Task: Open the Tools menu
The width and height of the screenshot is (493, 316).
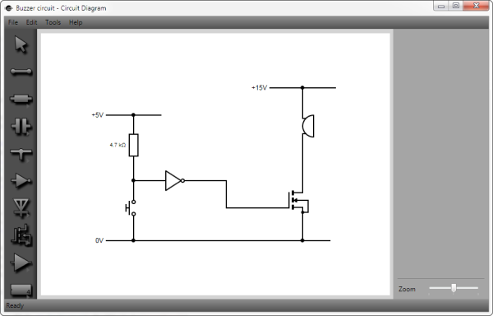Action: pyautogui.click(x=53, y=22)
